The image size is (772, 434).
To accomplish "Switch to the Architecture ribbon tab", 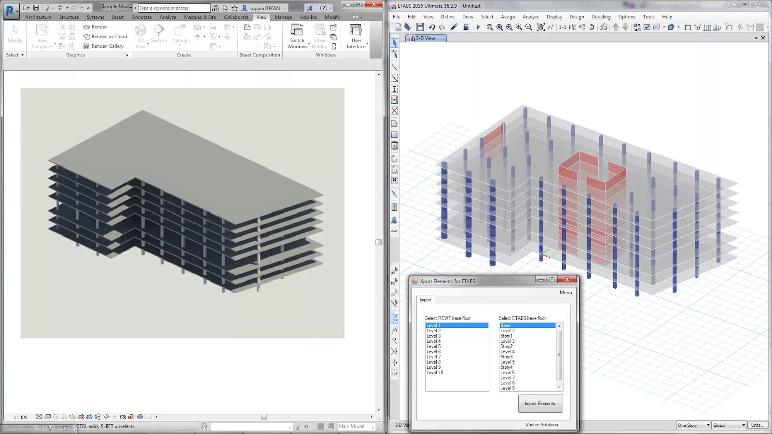I will coord(38,17).
